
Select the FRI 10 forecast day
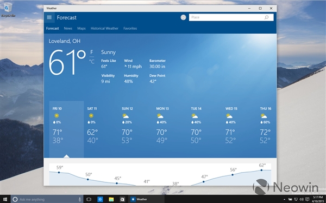point(66,129)
